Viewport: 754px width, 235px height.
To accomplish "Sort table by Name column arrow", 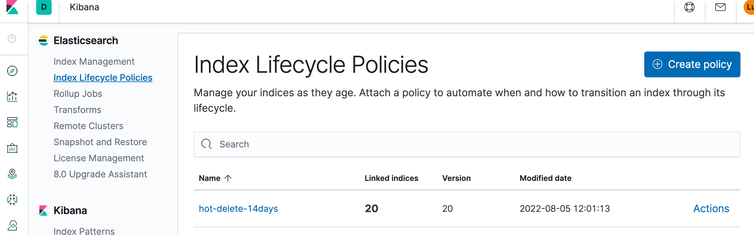I will pyautogui.click(x=228, y=178).
